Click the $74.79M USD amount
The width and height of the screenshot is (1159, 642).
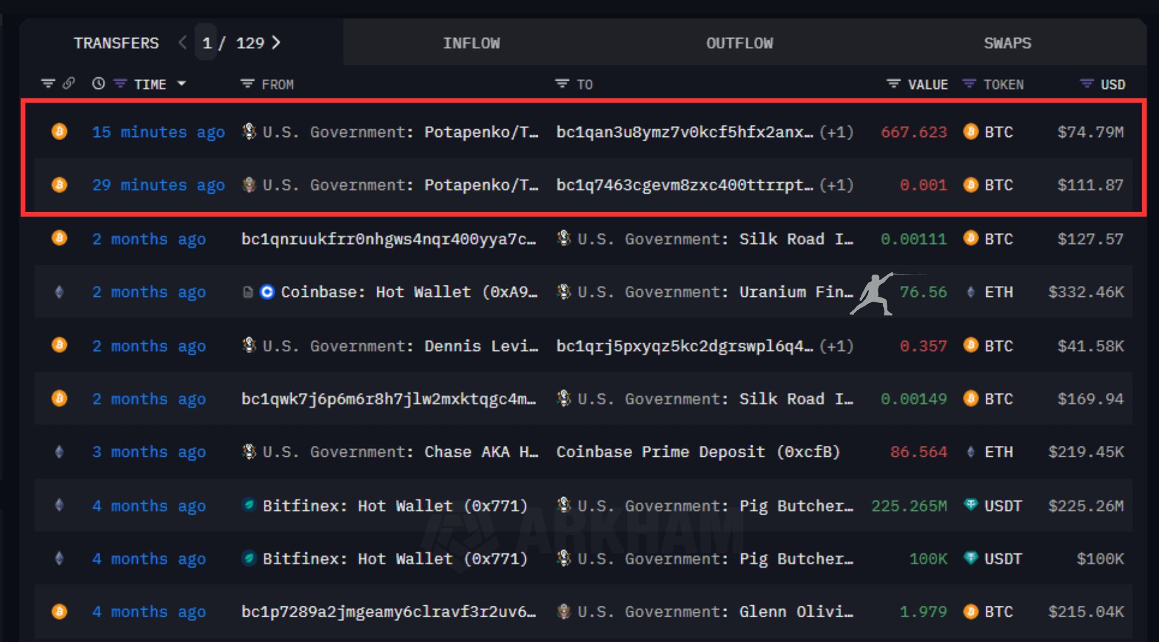(x=1090, y=132)
